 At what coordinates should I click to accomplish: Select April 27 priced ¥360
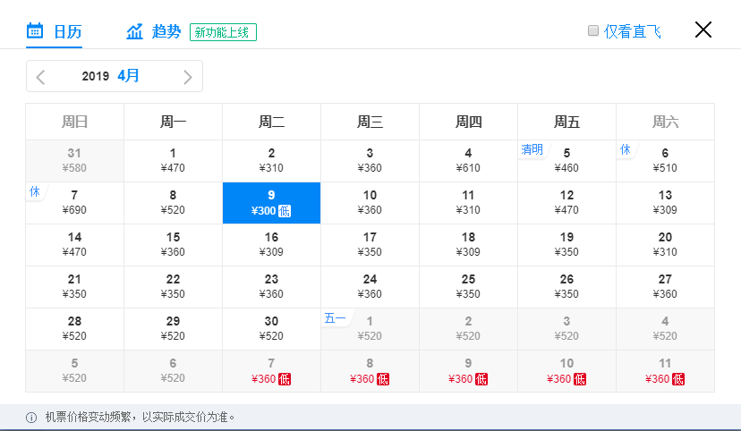[x=666, y=287]
